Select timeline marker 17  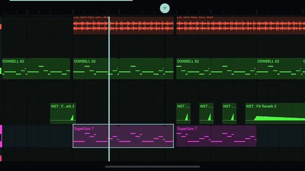164,8
